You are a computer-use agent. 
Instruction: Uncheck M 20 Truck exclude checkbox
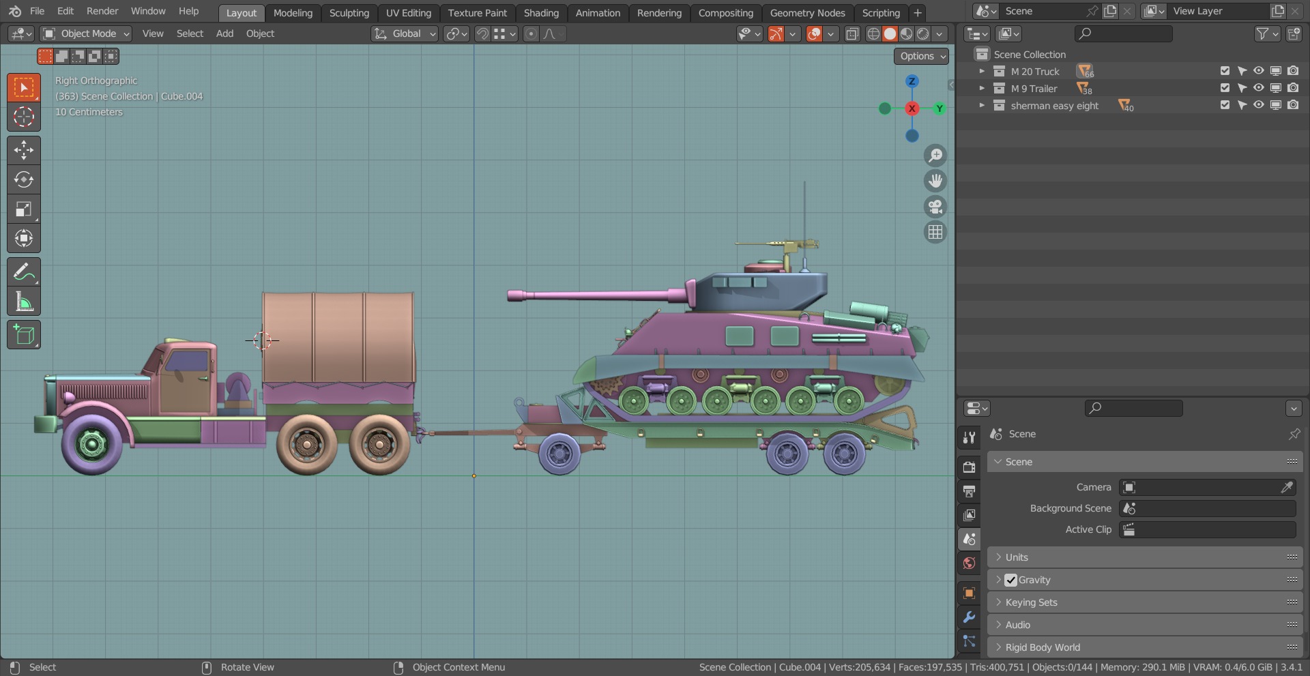(1225, 71)
